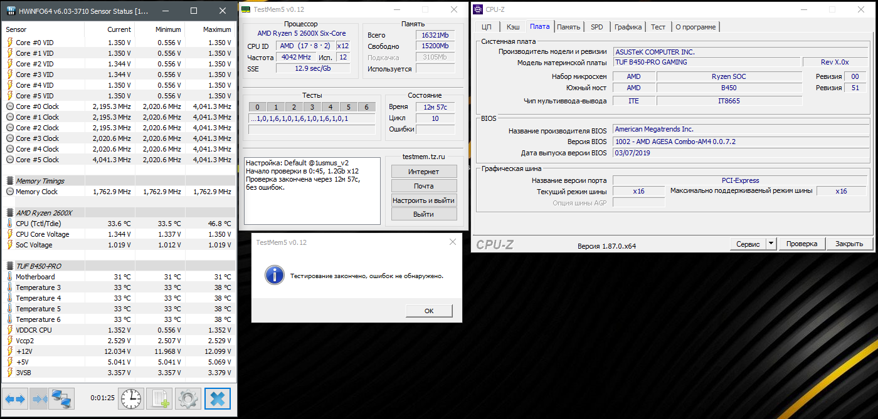
Task: Click the 4042 MHz frequency field in TestMem5
Action: [x=296, y=58]
